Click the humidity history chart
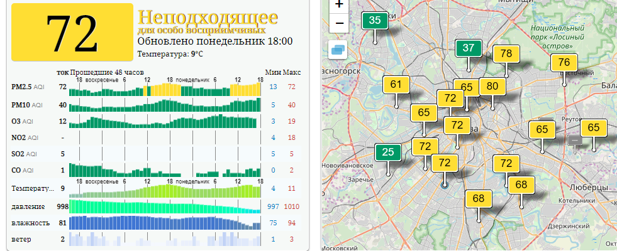This screenshot has height=251, width=617. (165, 223)
